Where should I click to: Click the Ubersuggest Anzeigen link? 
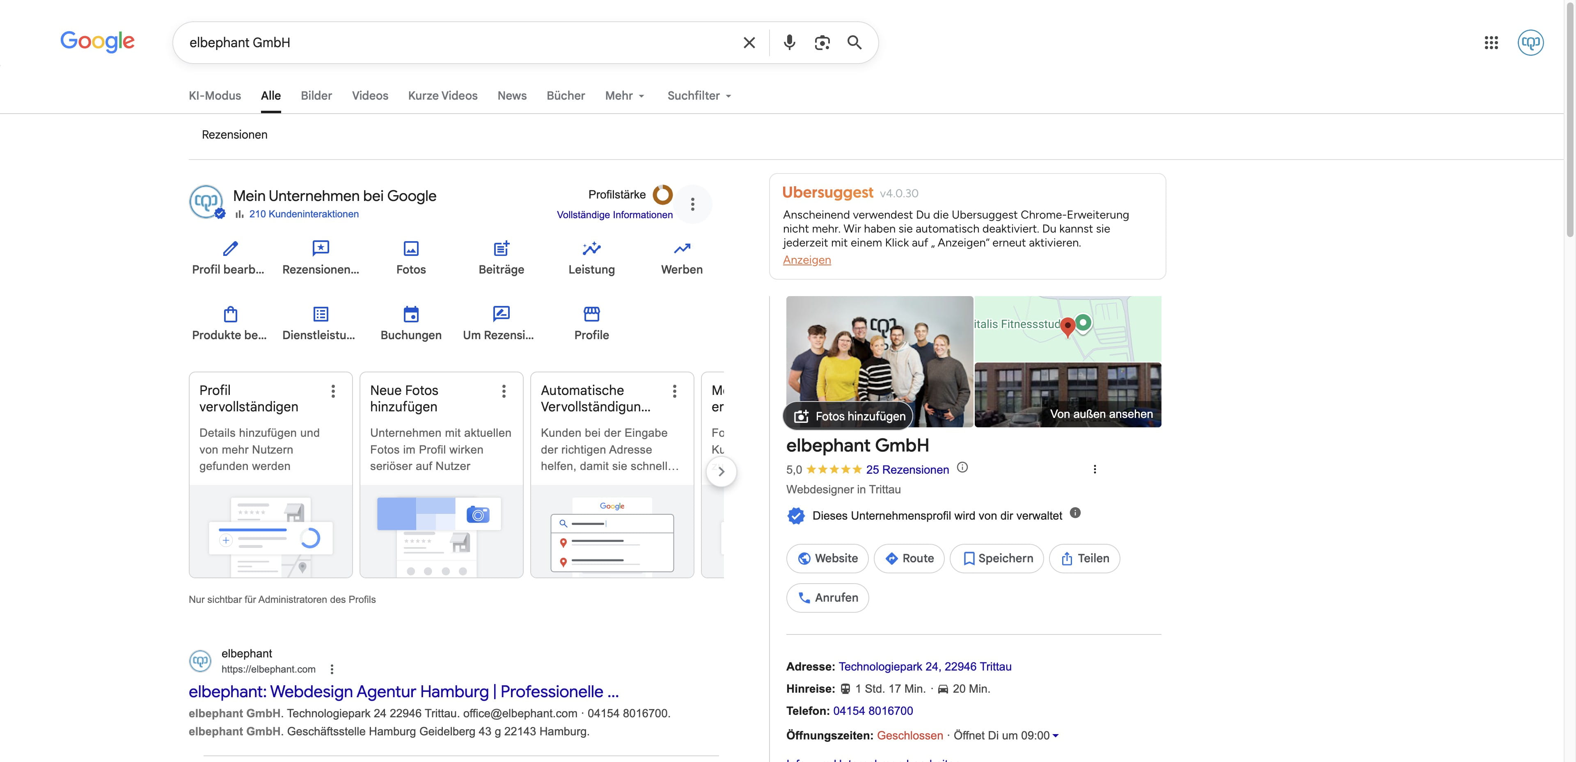pos(807,260)
